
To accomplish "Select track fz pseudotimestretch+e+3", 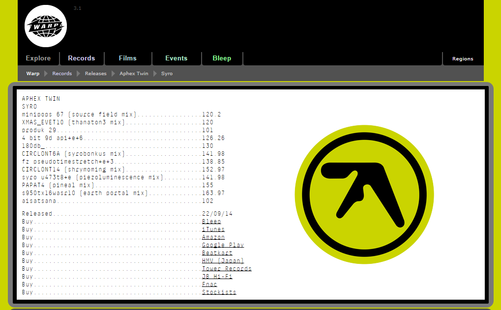I will (68, 162).
